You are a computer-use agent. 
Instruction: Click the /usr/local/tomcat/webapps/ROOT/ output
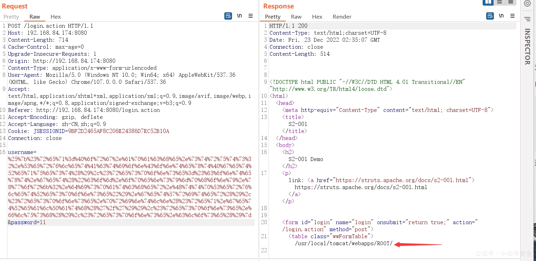click(344, 243)
